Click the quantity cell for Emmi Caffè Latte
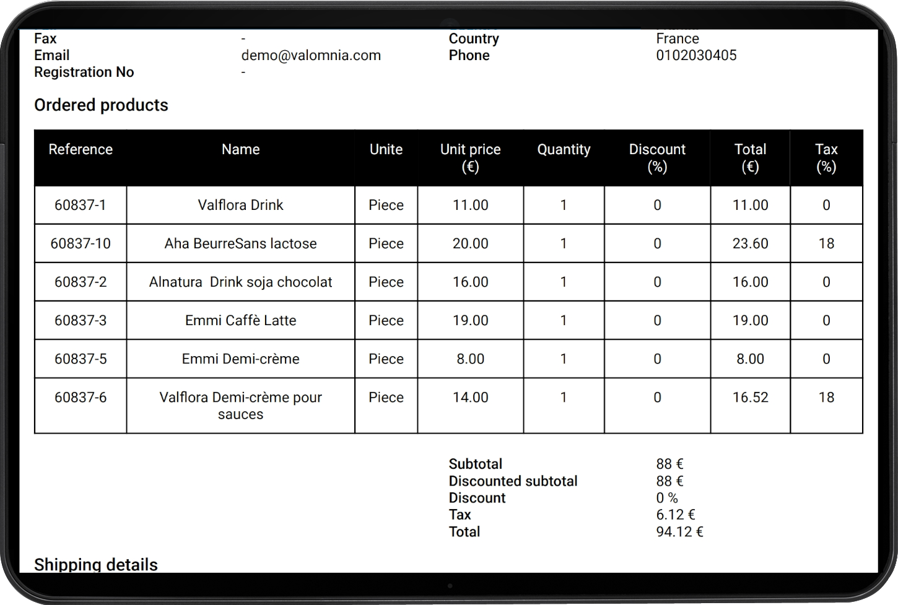Image resolution: width=898 pixels, height=605 pixels. tap(564, 320)
